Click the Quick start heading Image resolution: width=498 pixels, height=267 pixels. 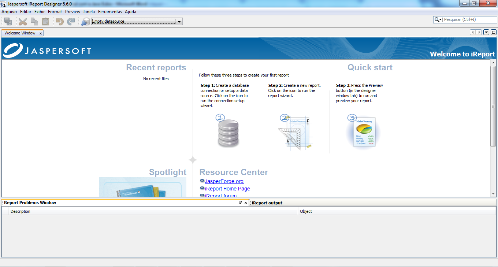click(x=370, y=67)
